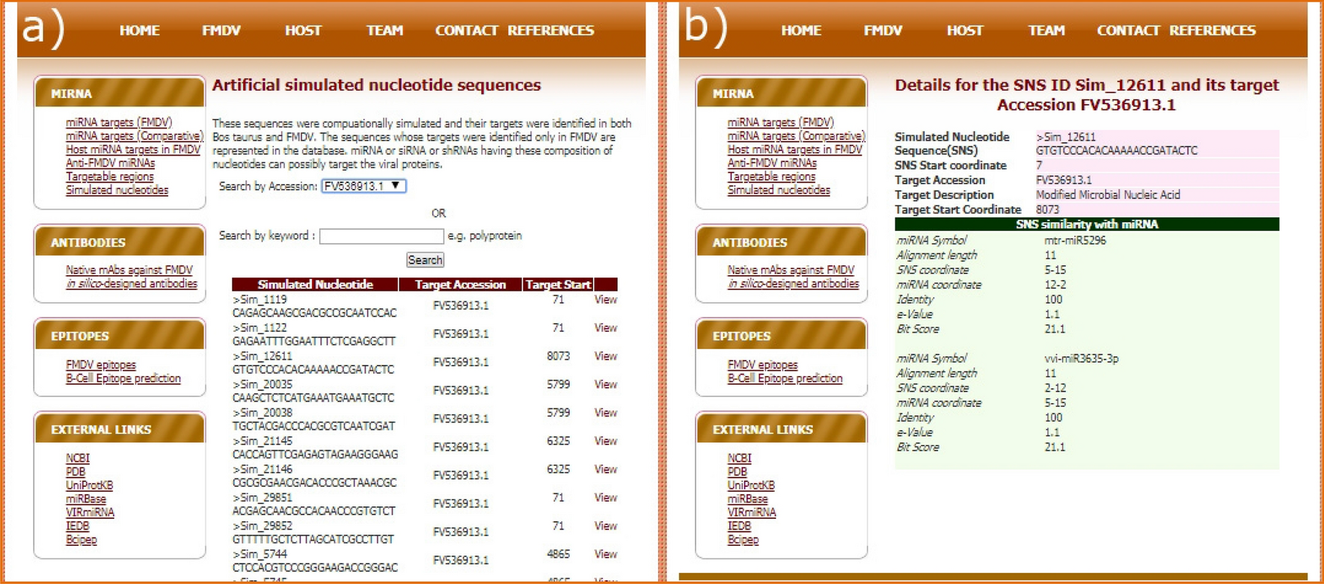Open HOST in the left page navigation

coord(303,31)
